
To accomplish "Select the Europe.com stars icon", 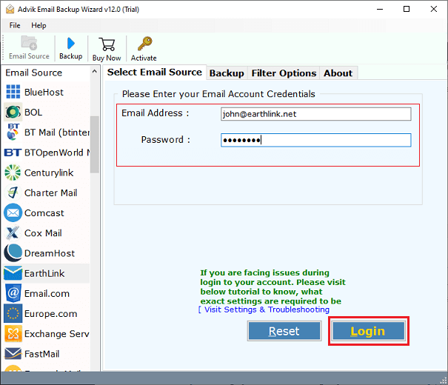I will [x=13, y=313].
